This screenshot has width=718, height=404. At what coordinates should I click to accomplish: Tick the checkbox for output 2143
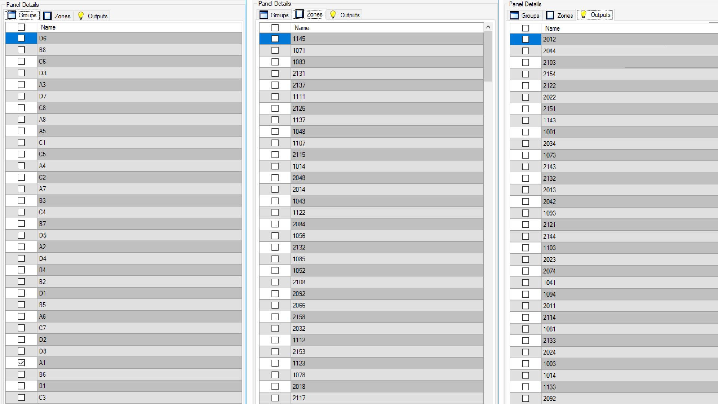(525, 167)
